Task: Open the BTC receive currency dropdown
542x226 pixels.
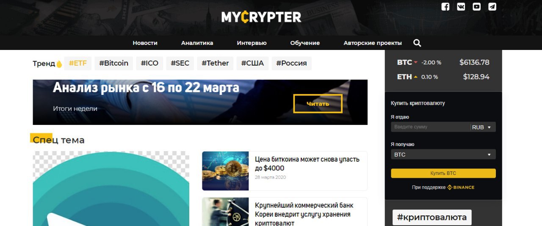Action: (x=443, y=154)
